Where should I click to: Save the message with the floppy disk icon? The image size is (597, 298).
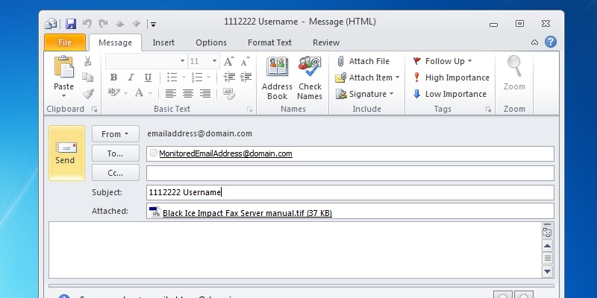tap(71, 24)
